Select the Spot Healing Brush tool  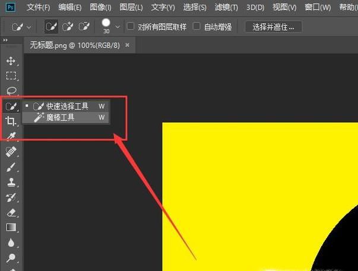[11, 151]
